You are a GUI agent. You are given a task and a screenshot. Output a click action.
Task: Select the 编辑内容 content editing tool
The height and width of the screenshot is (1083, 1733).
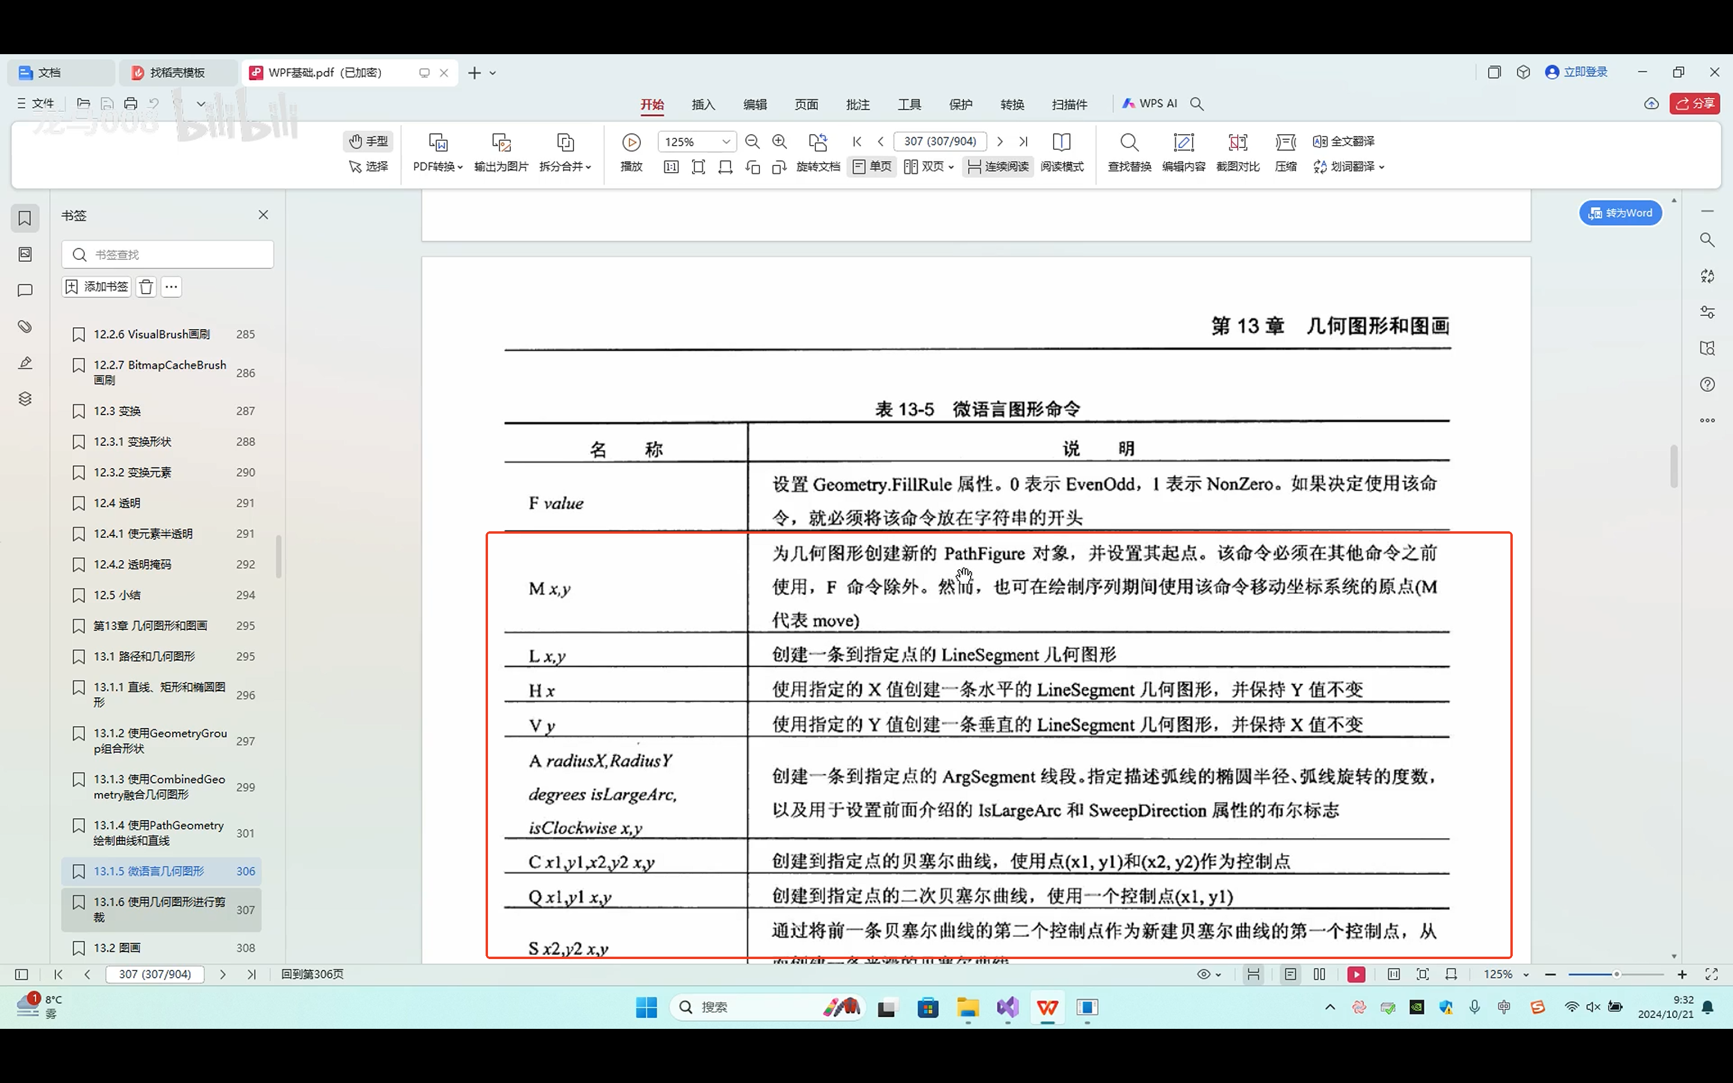pyautogui.click(x=1184, y=152)
